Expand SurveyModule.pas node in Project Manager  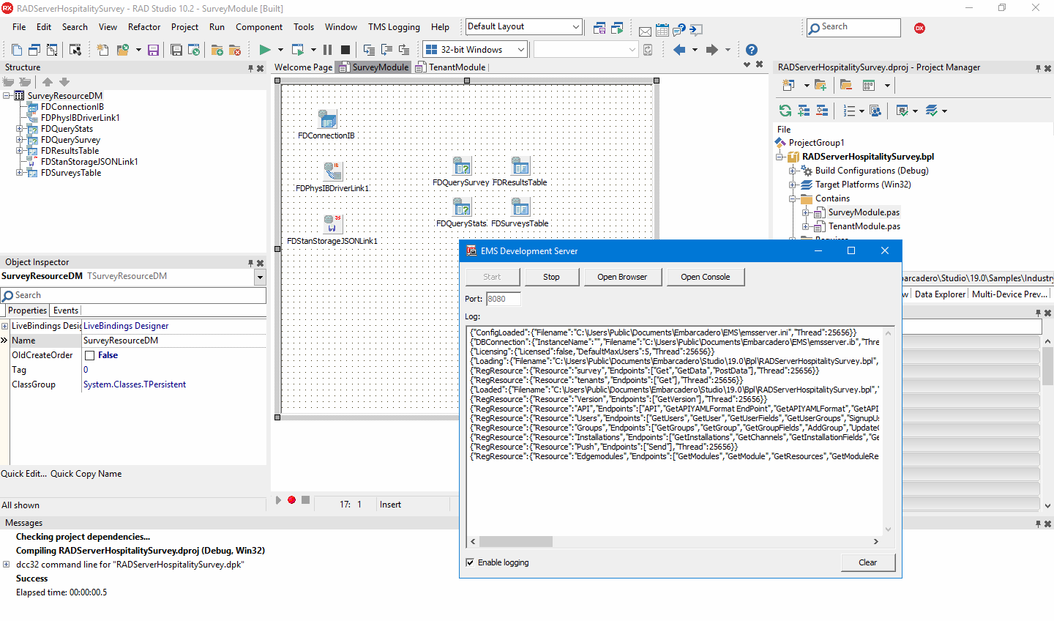pos(805,212)
